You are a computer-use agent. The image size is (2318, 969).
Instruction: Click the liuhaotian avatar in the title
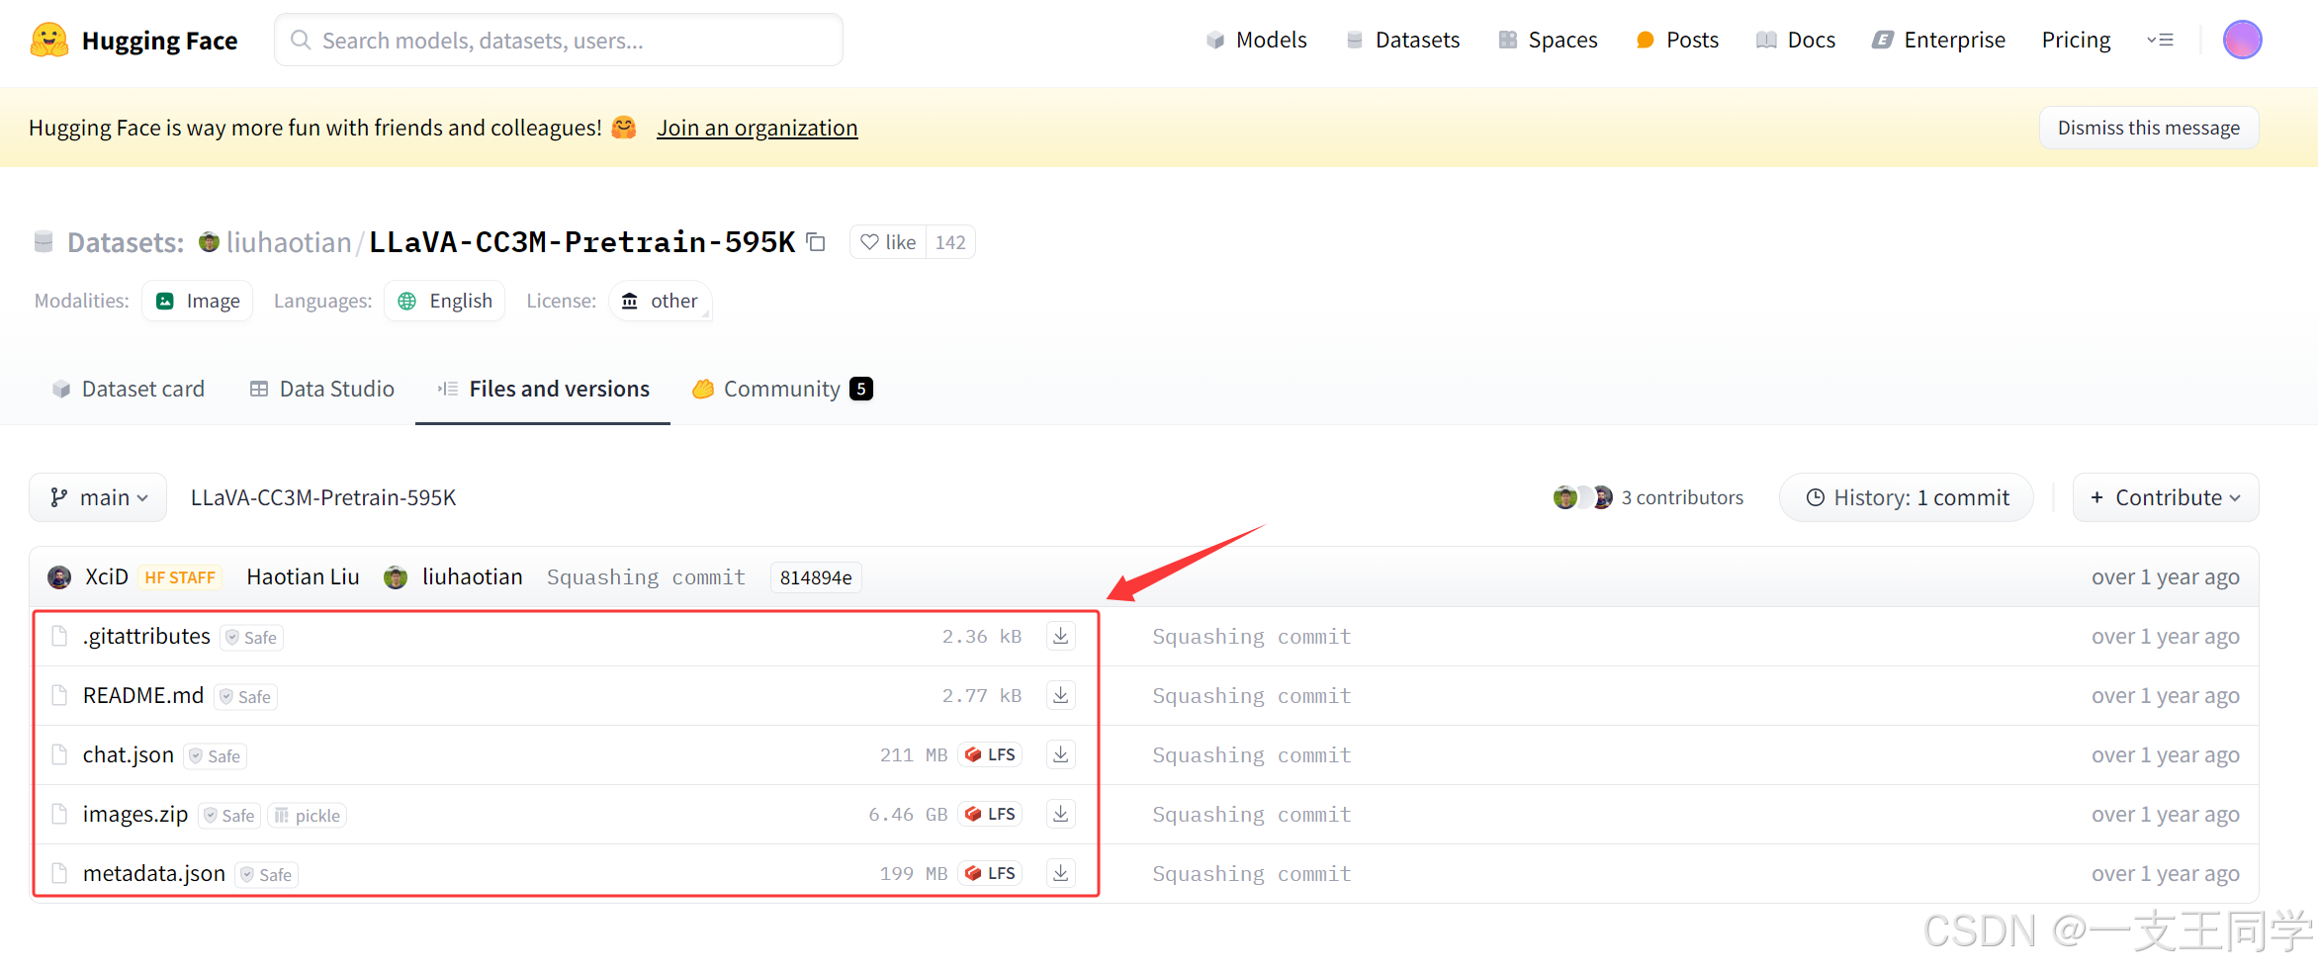(x=209, y=242)
